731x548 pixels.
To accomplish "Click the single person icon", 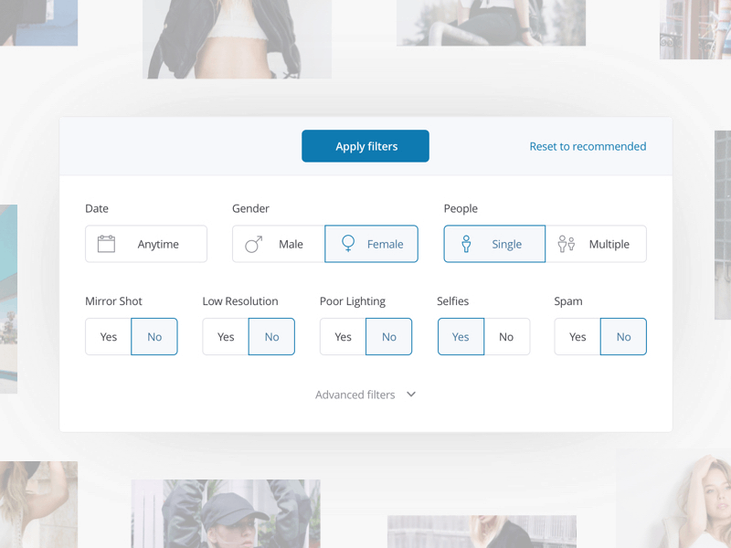I will pyautogui.click(x=466, y=244).
